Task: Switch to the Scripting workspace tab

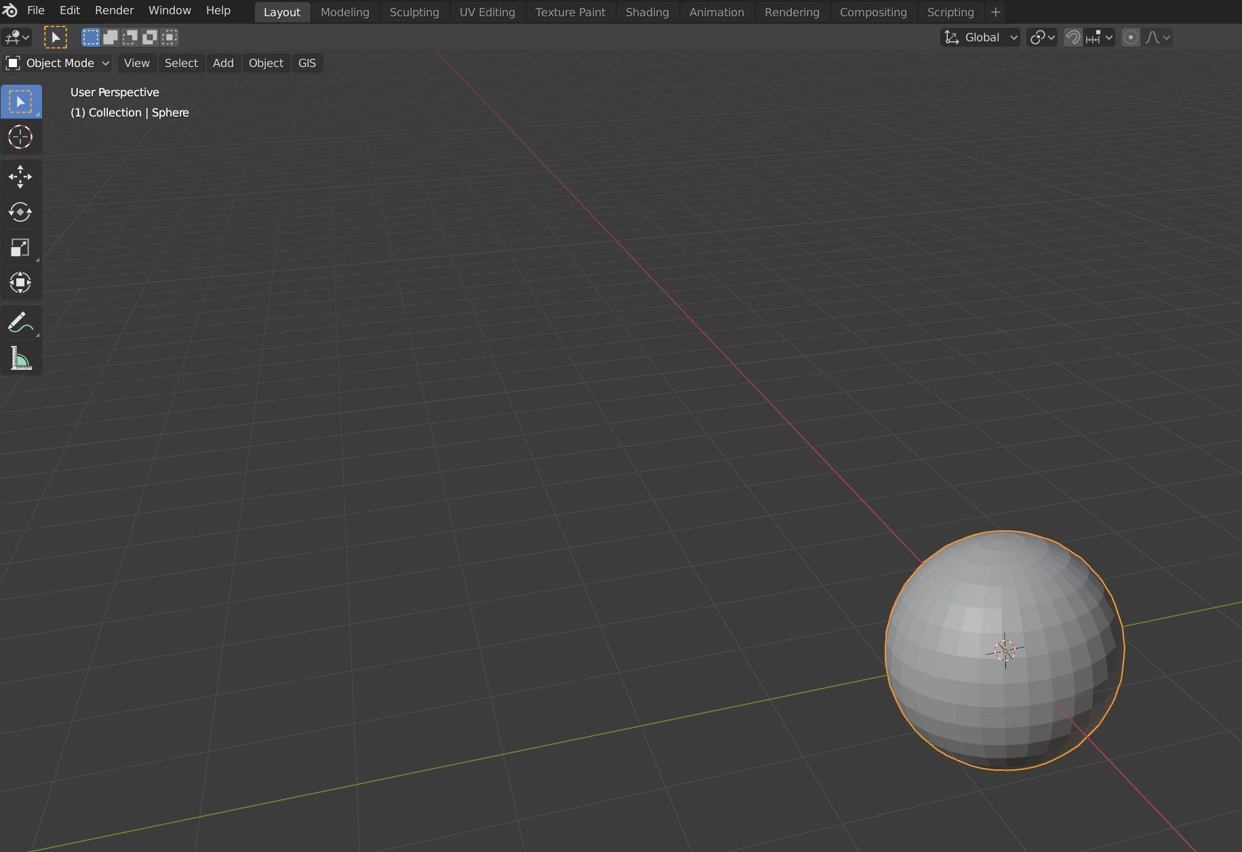Action: (950, 12)
